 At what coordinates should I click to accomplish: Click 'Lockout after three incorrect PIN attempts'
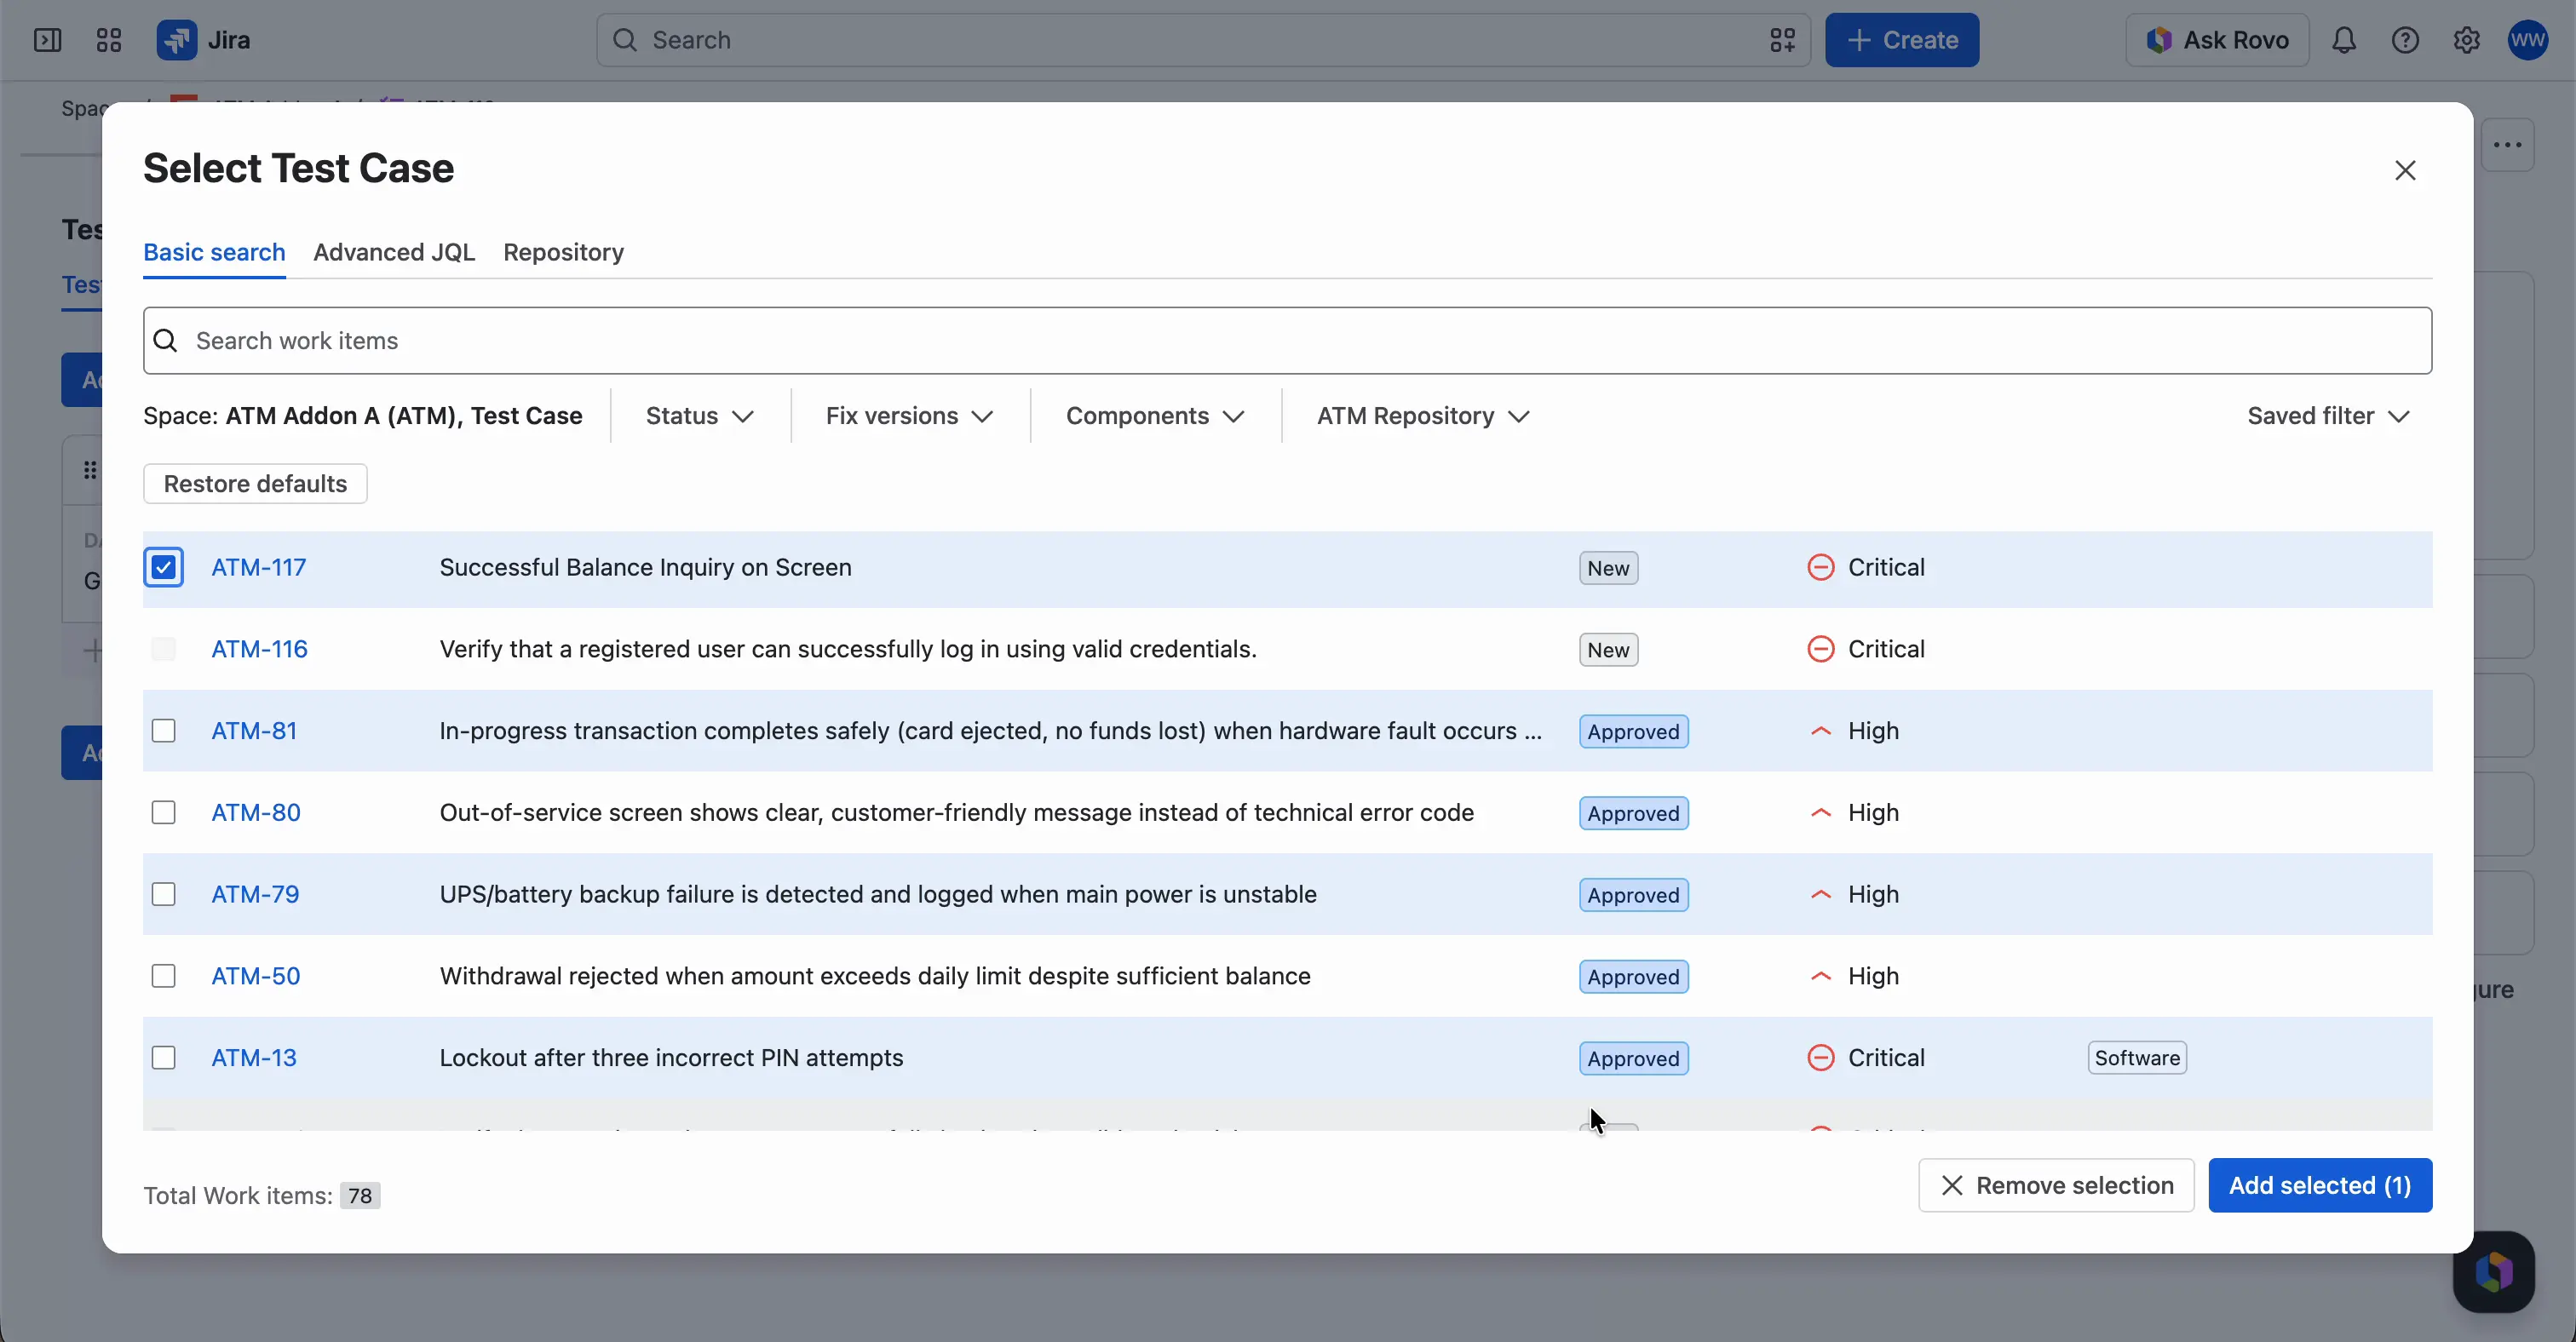pos(671,1058)
